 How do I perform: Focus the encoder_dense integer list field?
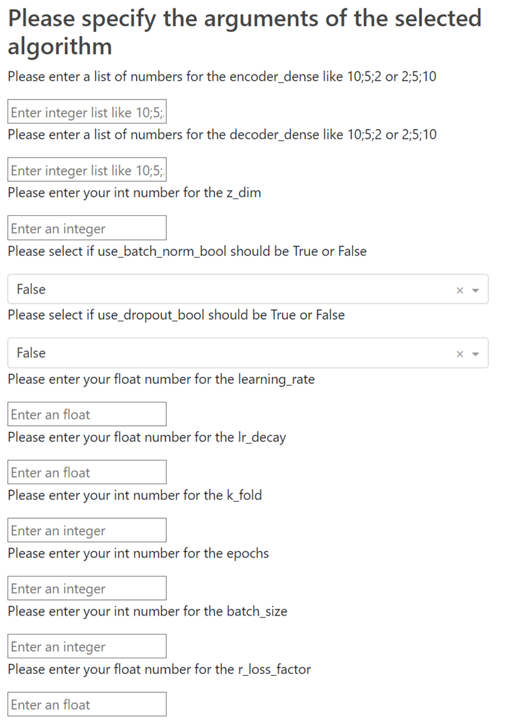(x=87, y=112)
